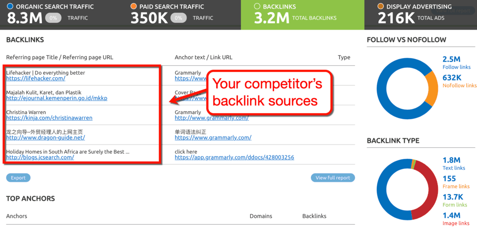The width and height of the screenshot is (477, 229).
Task: Open the Organic Search Traffic tab
Action: [x=60, y=15]
